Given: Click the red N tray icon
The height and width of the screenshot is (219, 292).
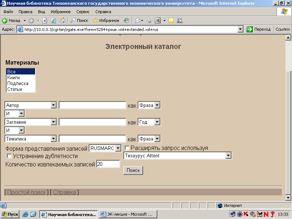Looking at the screenshot, I should [266, 214].
